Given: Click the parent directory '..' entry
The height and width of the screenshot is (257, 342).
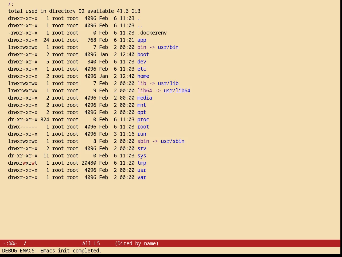Looking at the screenshot, I should coord(140,26).
